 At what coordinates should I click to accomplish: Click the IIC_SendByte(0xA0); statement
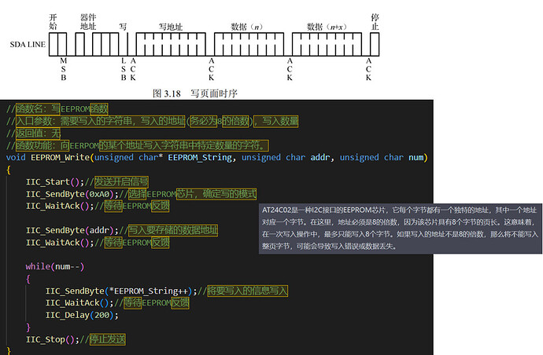point(72,194)
